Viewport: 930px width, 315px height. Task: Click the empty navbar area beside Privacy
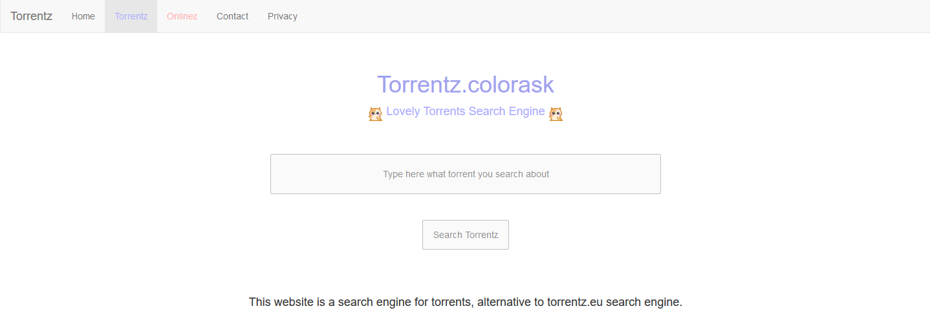(614, 16)
